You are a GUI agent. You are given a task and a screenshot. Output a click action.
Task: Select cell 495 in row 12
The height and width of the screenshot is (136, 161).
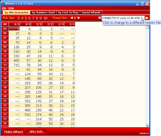(14, 60)
